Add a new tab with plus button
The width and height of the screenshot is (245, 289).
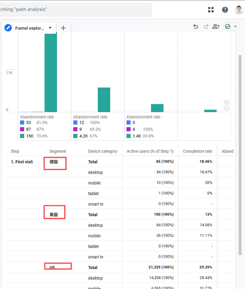(63, 28)
